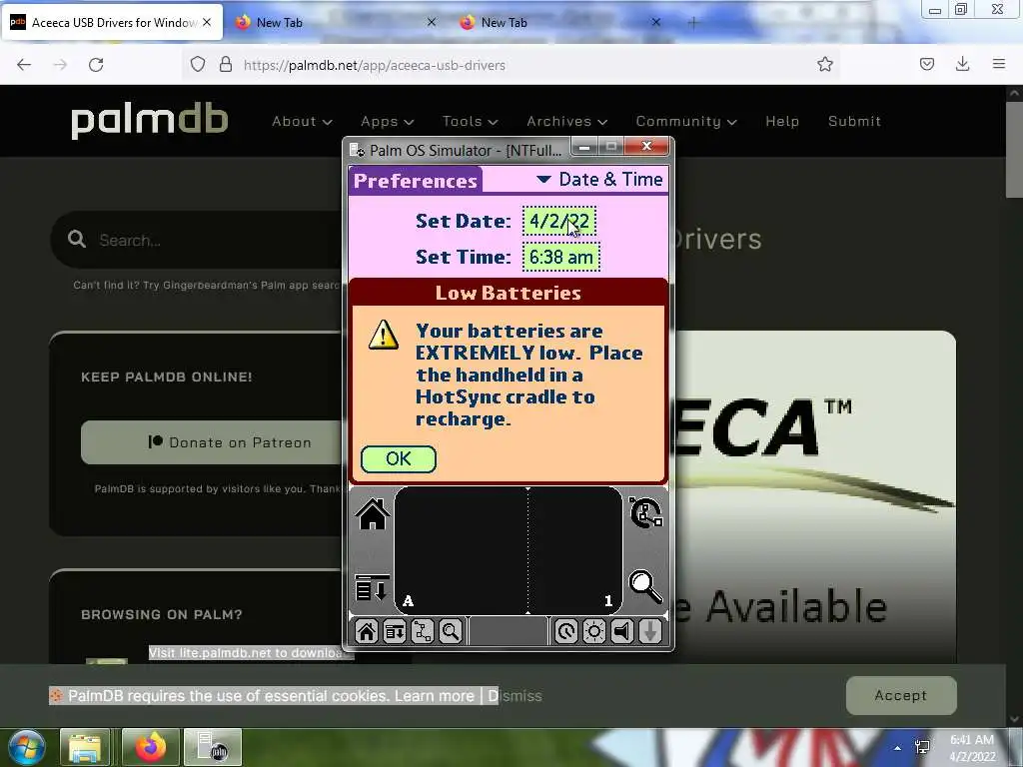Viewport: 1023px width, 767px height.
Task: Open Windows Start menu
Action: point(26,747)
